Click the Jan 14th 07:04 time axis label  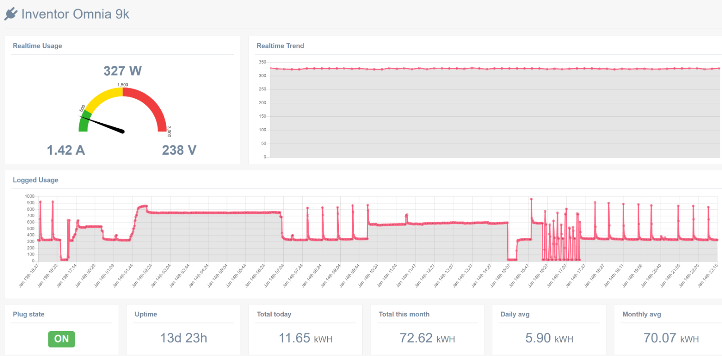click(275, 276)
